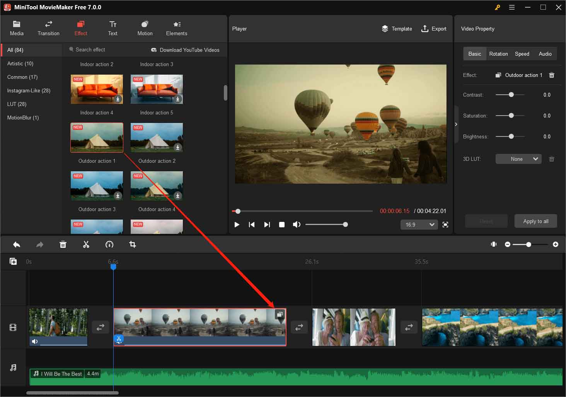Collapse the Video Property panel
The image size is (566, 397).
pyautogui.click(x=456, y=124)
